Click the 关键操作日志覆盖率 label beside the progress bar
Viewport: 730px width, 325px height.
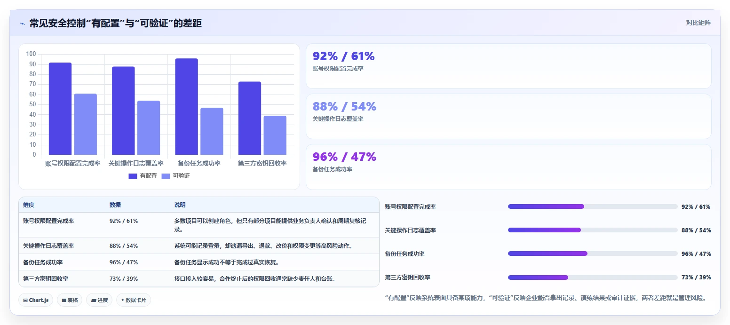[x=410, y=230]
